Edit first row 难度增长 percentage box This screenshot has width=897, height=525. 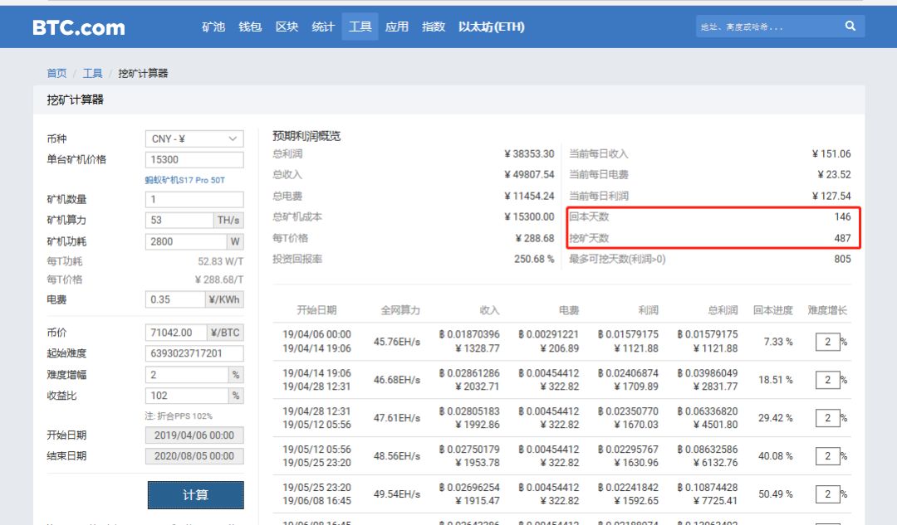(x=826, y=342)
